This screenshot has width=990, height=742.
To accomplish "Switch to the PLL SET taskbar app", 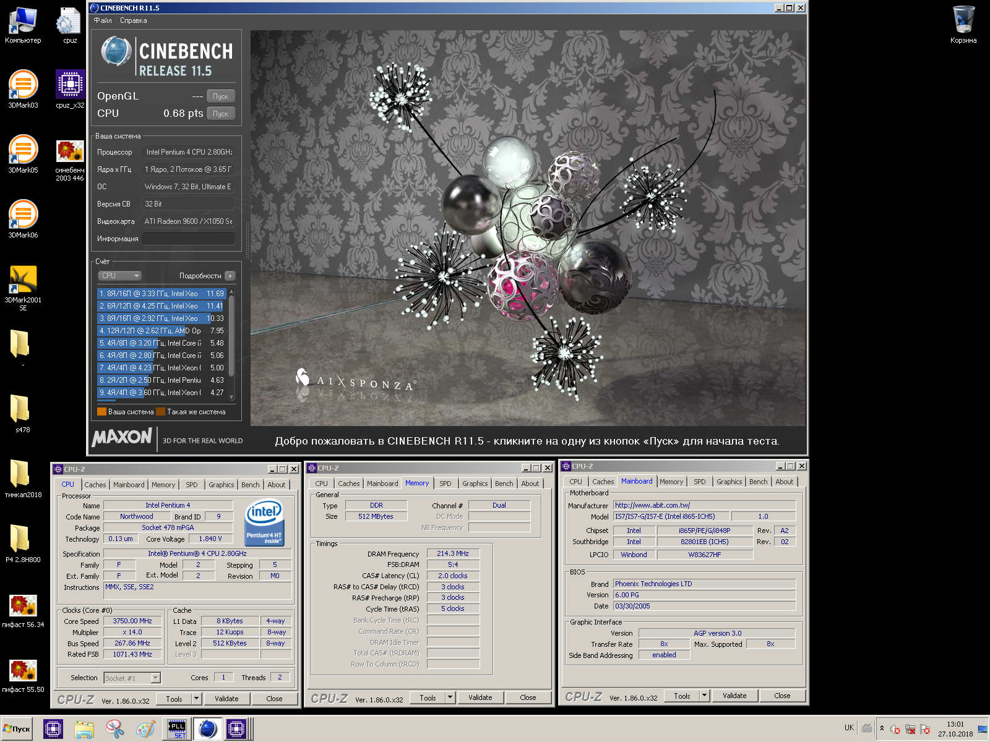I will [x=177, y=730].
